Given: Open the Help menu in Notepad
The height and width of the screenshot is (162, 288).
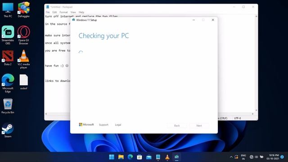Looking at the screenshot, I should tap(81, 12).
